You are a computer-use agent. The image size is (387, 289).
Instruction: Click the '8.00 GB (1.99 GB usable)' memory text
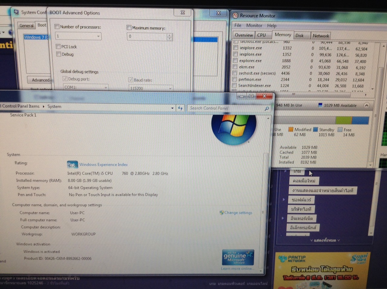tap(90, 180)
